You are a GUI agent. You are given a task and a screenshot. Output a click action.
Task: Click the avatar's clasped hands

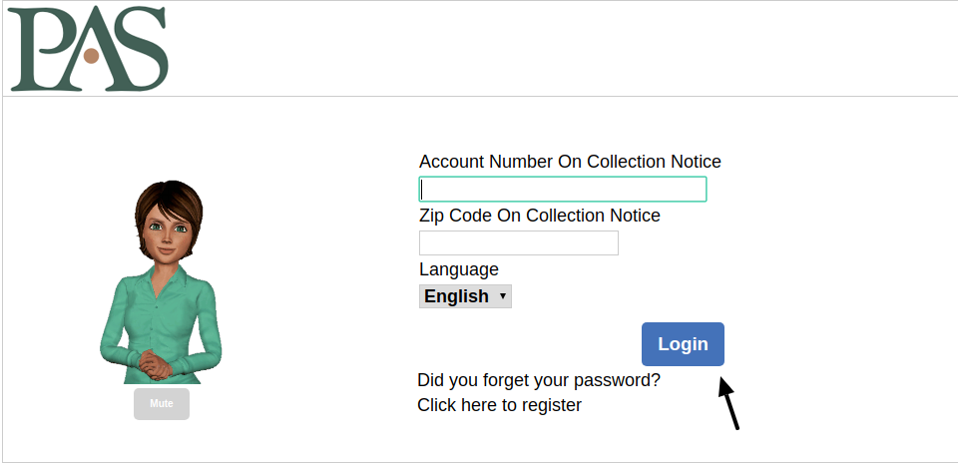tap(156, 365)
